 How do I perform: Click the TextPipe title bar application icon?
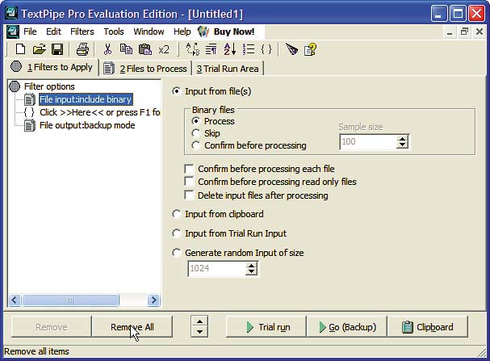pyautogui.click(x=11, y=14)
